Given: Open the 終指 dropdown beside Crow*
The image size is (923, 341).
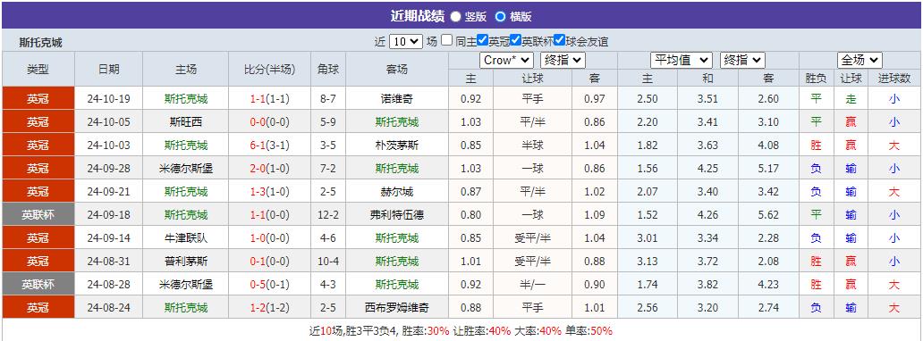Looking at the screenshot, I should point(563,60).
